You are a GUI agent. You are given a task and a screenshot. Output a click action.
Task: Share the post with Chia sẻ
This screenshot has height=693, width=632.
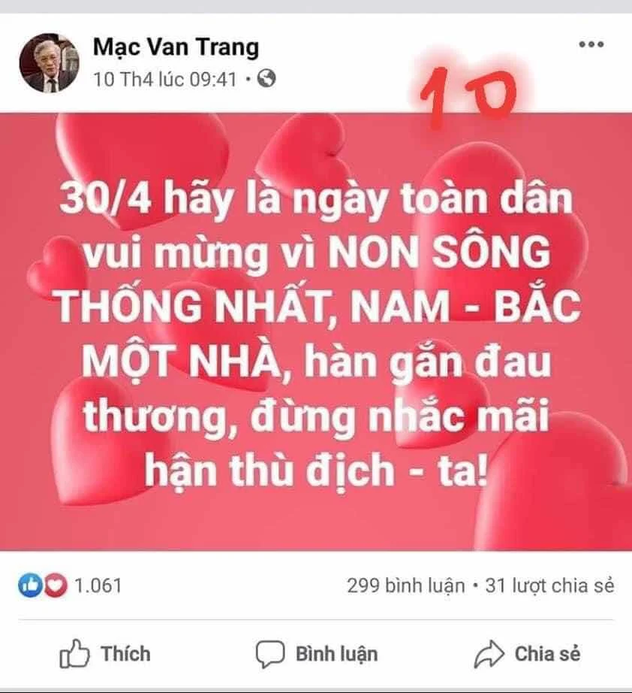pyautogui.click(x=527, y=654)
